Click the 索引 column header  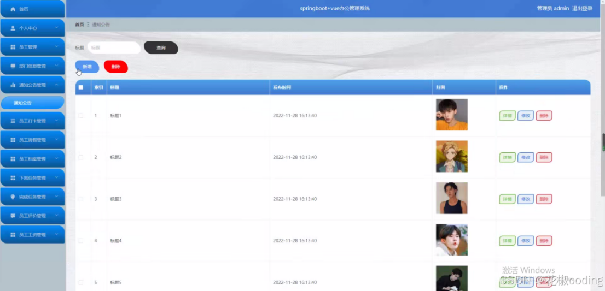click(99, 87)
